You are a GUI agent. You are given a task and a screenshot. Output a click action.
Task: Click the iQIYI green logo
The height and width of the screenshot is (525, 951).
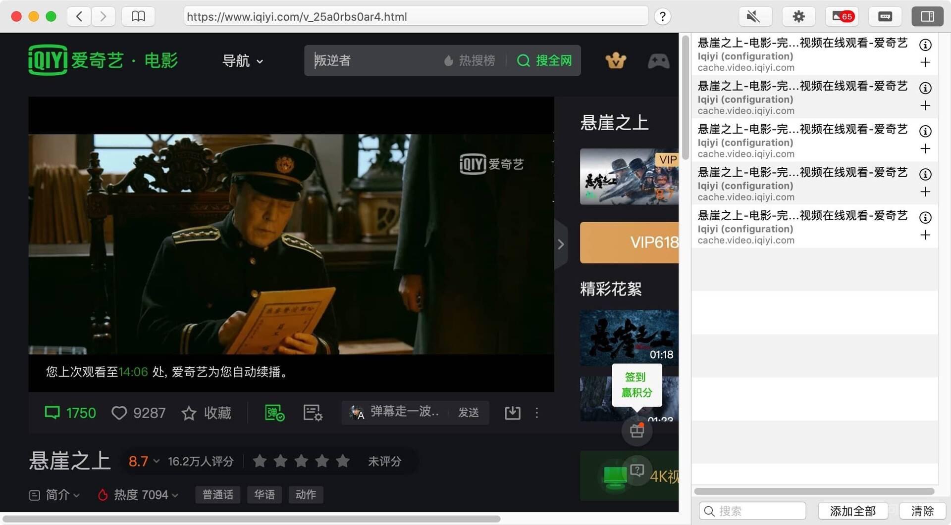pos(48,60)
